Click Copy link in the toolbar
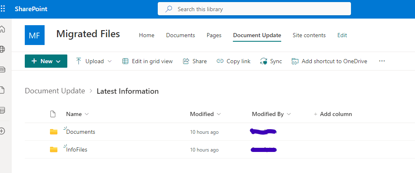The height and width of the screenshot is (173, 415). (233, 61)
